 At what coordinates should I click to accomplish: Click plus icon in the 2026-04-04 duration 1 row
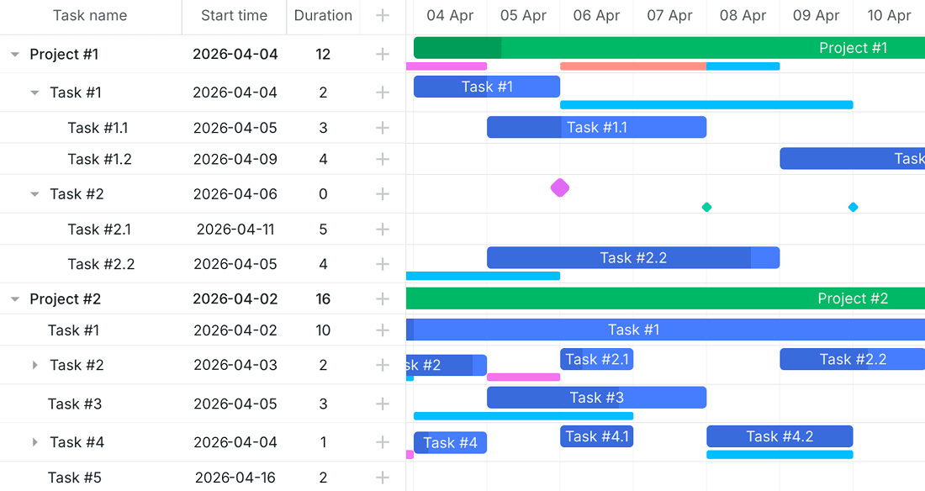[383, 442]
